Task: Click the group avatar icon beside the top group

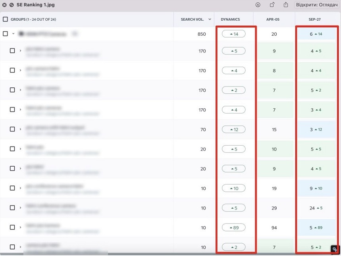Action: point(21,34)
